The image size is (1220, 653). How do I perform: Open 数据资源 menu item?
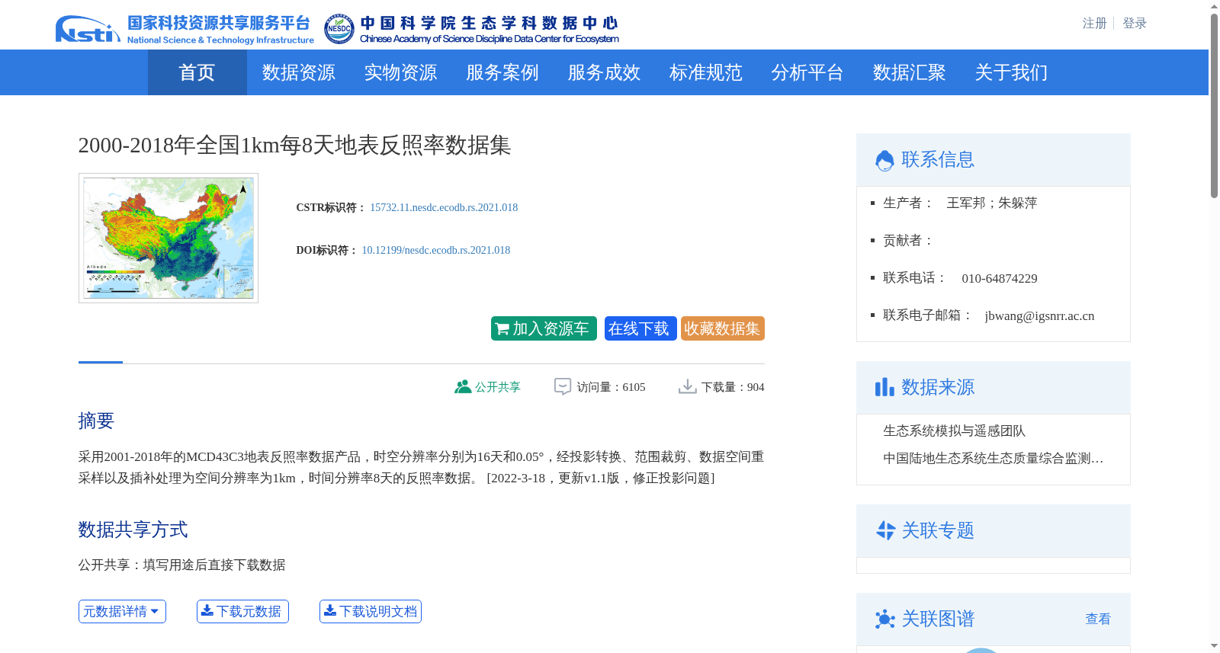tap(299, 72)
